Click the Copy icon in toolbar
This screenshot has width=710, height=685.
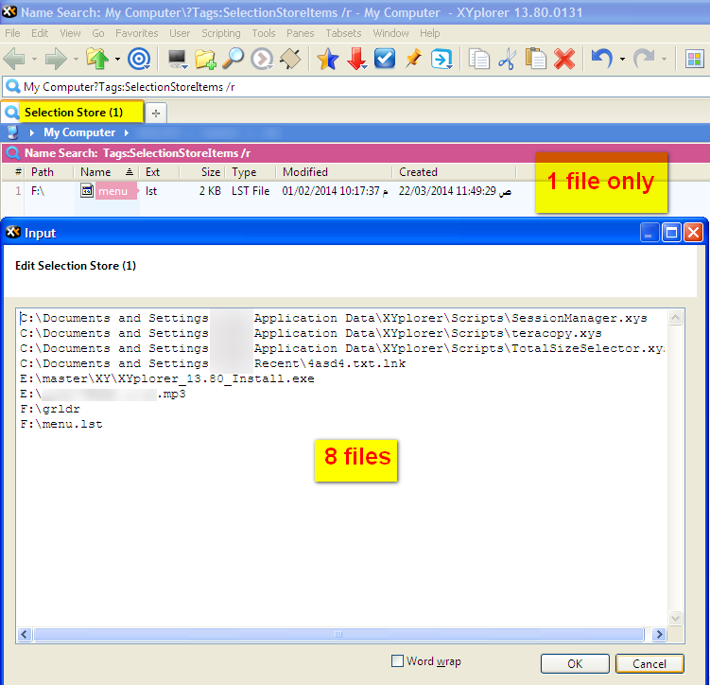[480, 60]
